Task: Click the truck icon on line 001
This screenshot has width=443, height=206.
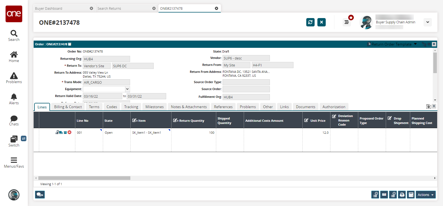Action: point(61,133)
